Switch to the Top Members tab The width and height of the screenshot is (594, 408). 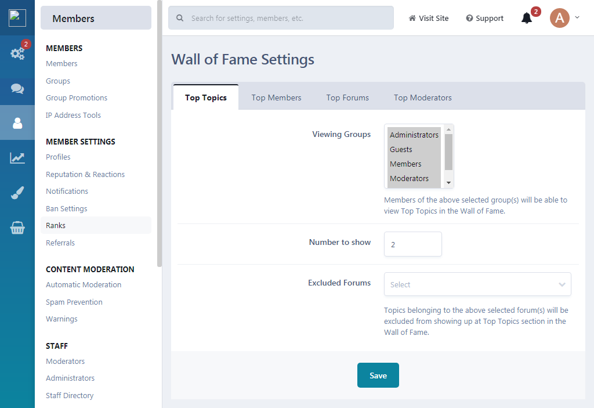[276, 98]
